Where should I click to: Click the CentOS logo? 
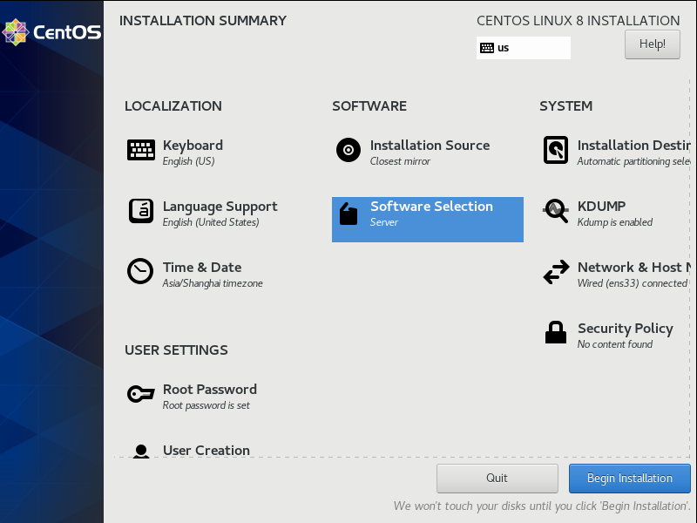pos(51,32)
